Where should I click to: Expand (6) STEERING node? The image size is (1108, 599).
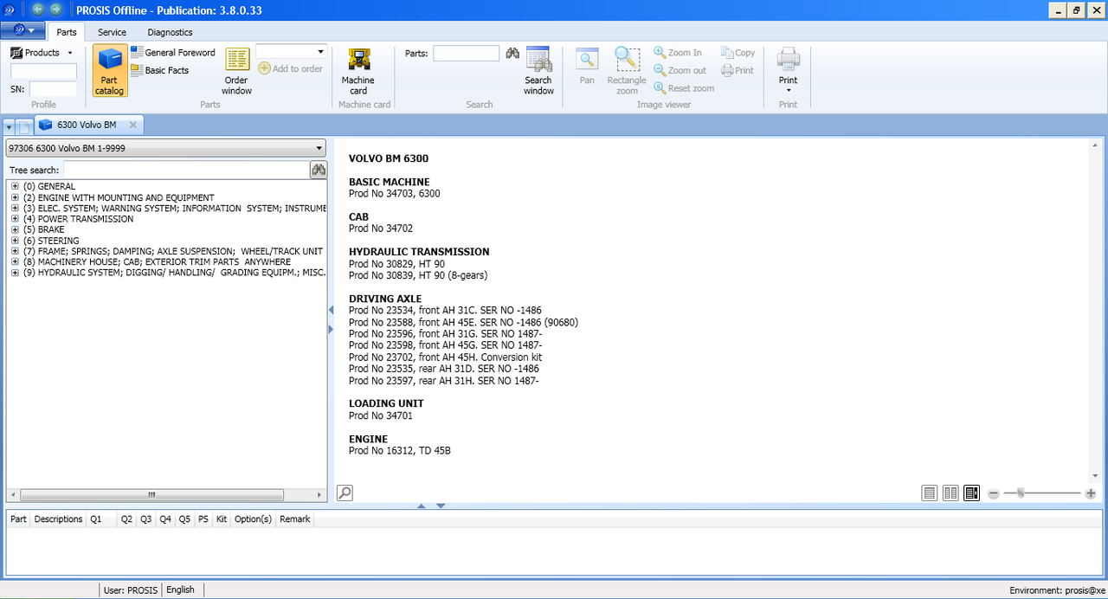[15, 241]
